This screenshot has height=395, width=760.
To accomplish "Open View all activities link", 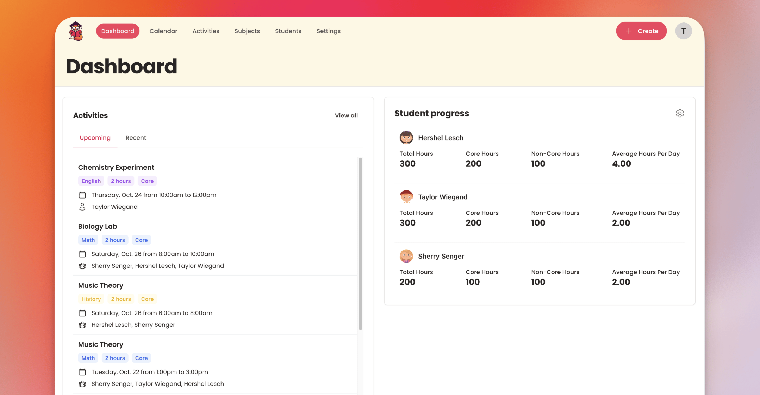I will click(346, 115).
